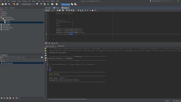181x102 pixels.
Task: Open the default config dropdown
Action: [28, 4]
